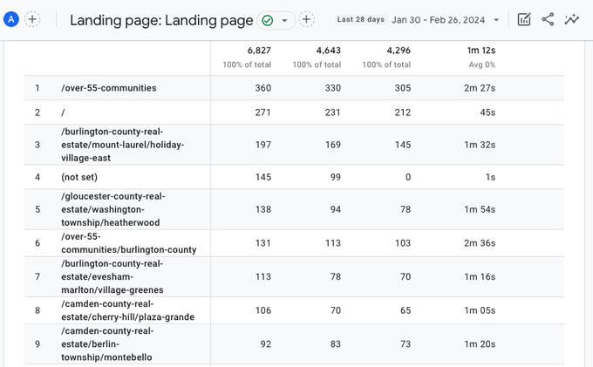Image resolution: width=593 pixels, height=367 pixels.
Task: Click the 1m 54s engagement time cell
Action: point(480,209)
